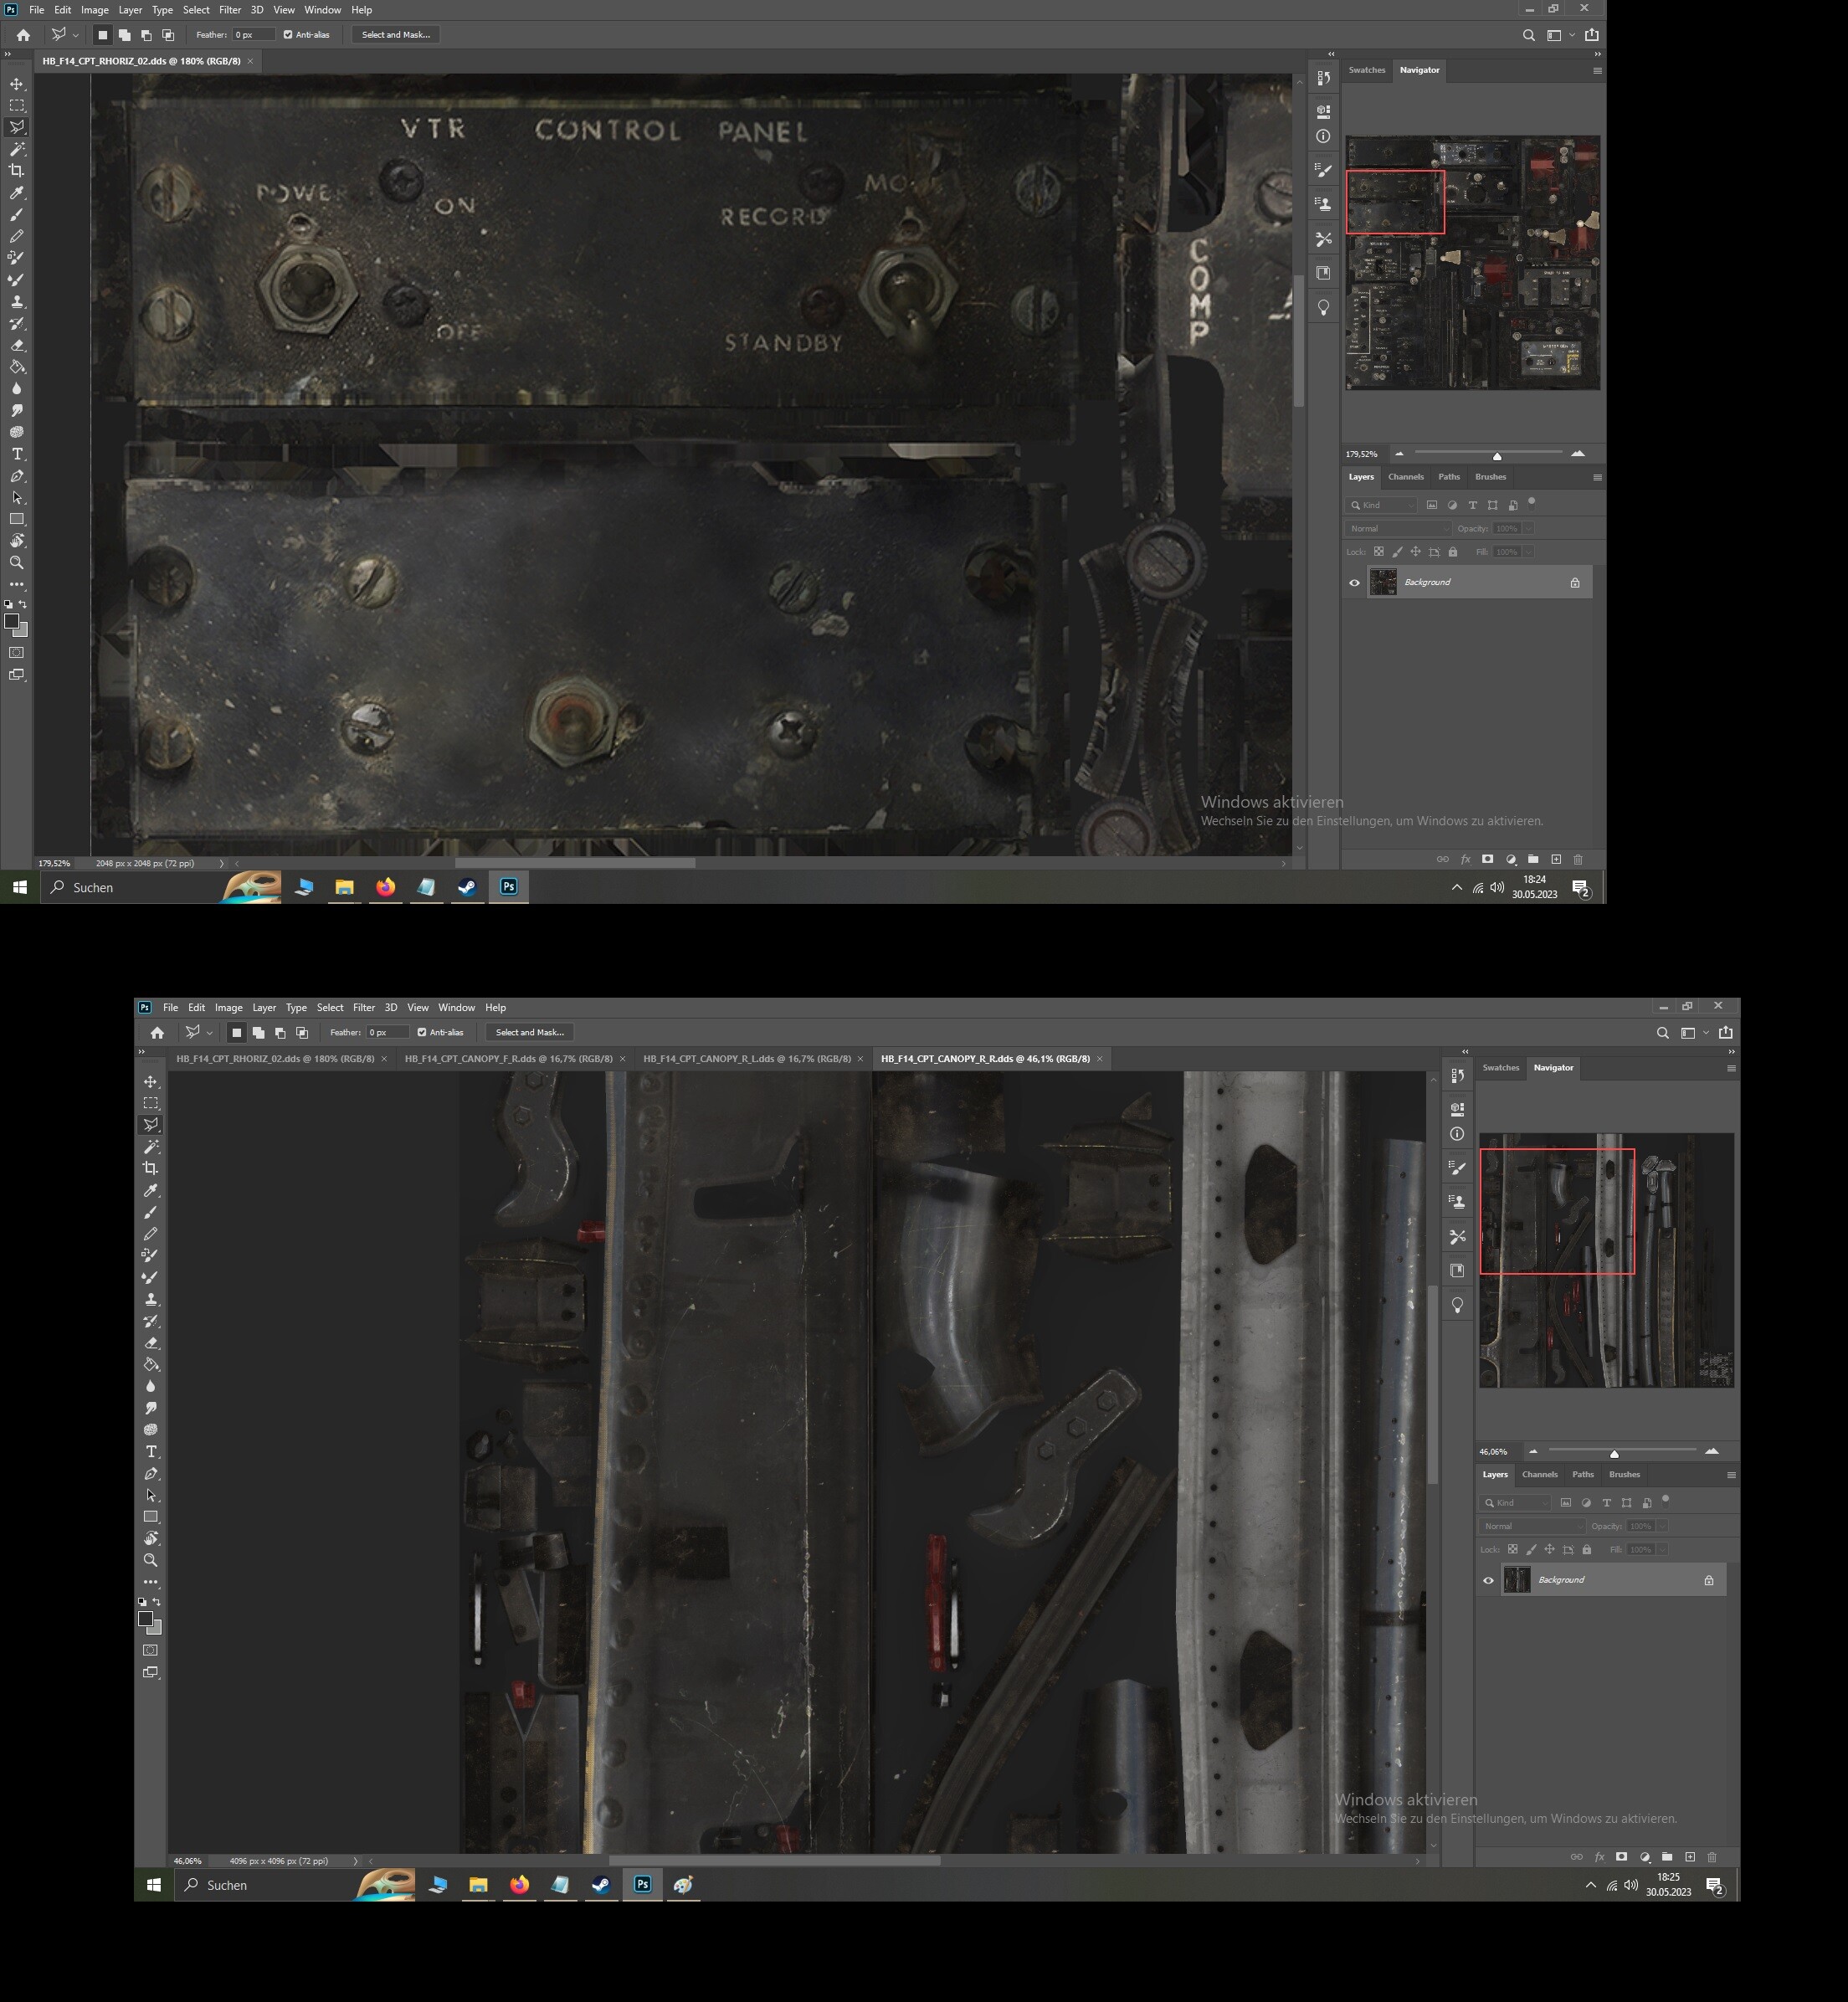Select the Polygonal Lasso tool in bottom window
1848x2002 pixels.
tap(151, 1125)
